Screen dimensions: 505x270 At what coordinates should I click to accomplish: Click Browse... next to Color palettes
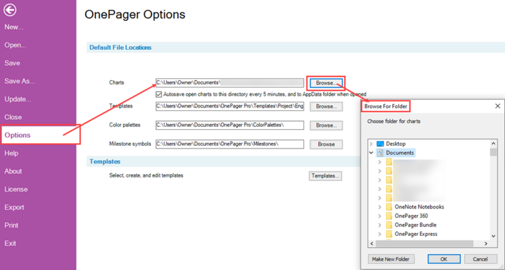click(x=326, y=125)
